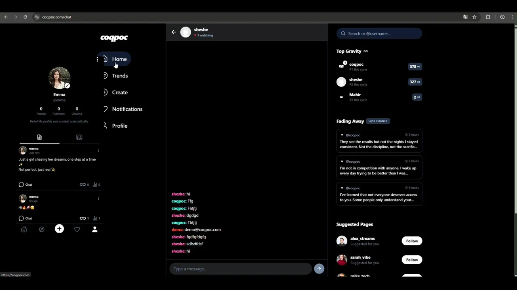517x290 pixels.
Task: Open sheshe in Top Gravity list
Action: point(379,82)
